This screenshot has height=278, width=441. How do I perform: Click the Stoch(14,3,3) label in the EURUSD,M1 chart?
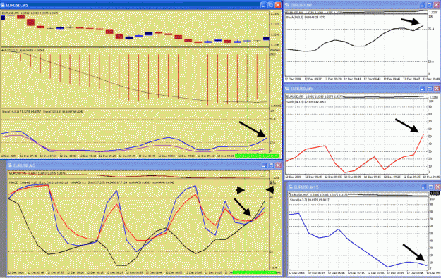306,18
